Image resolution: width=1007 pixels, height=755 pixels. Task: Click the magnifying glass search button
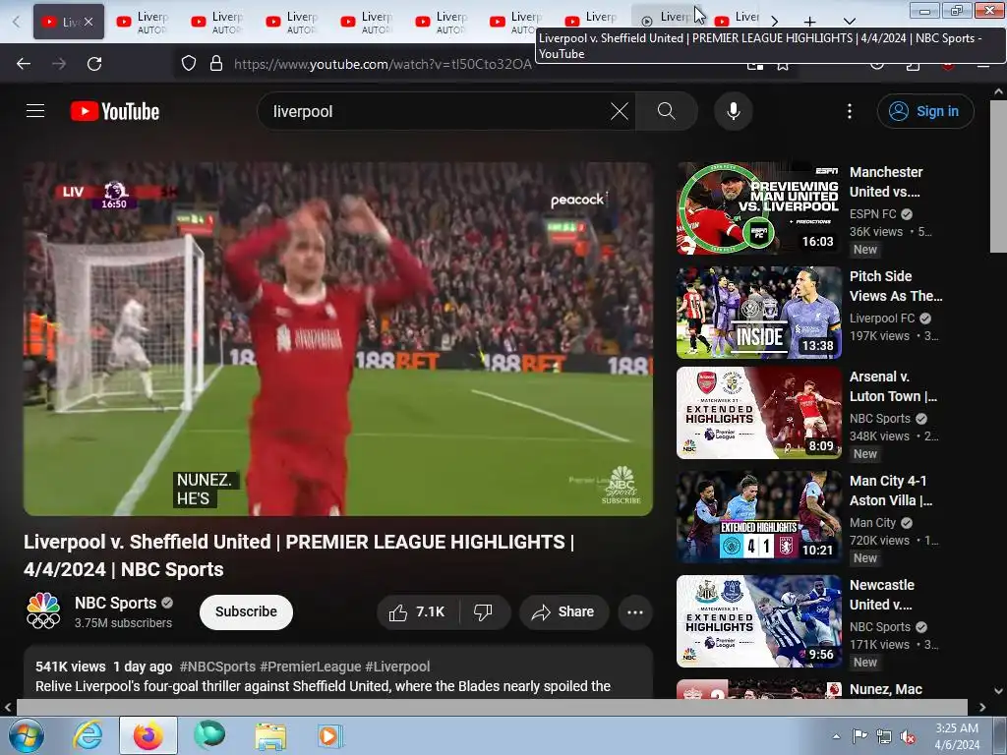click(x=666, y=111)
